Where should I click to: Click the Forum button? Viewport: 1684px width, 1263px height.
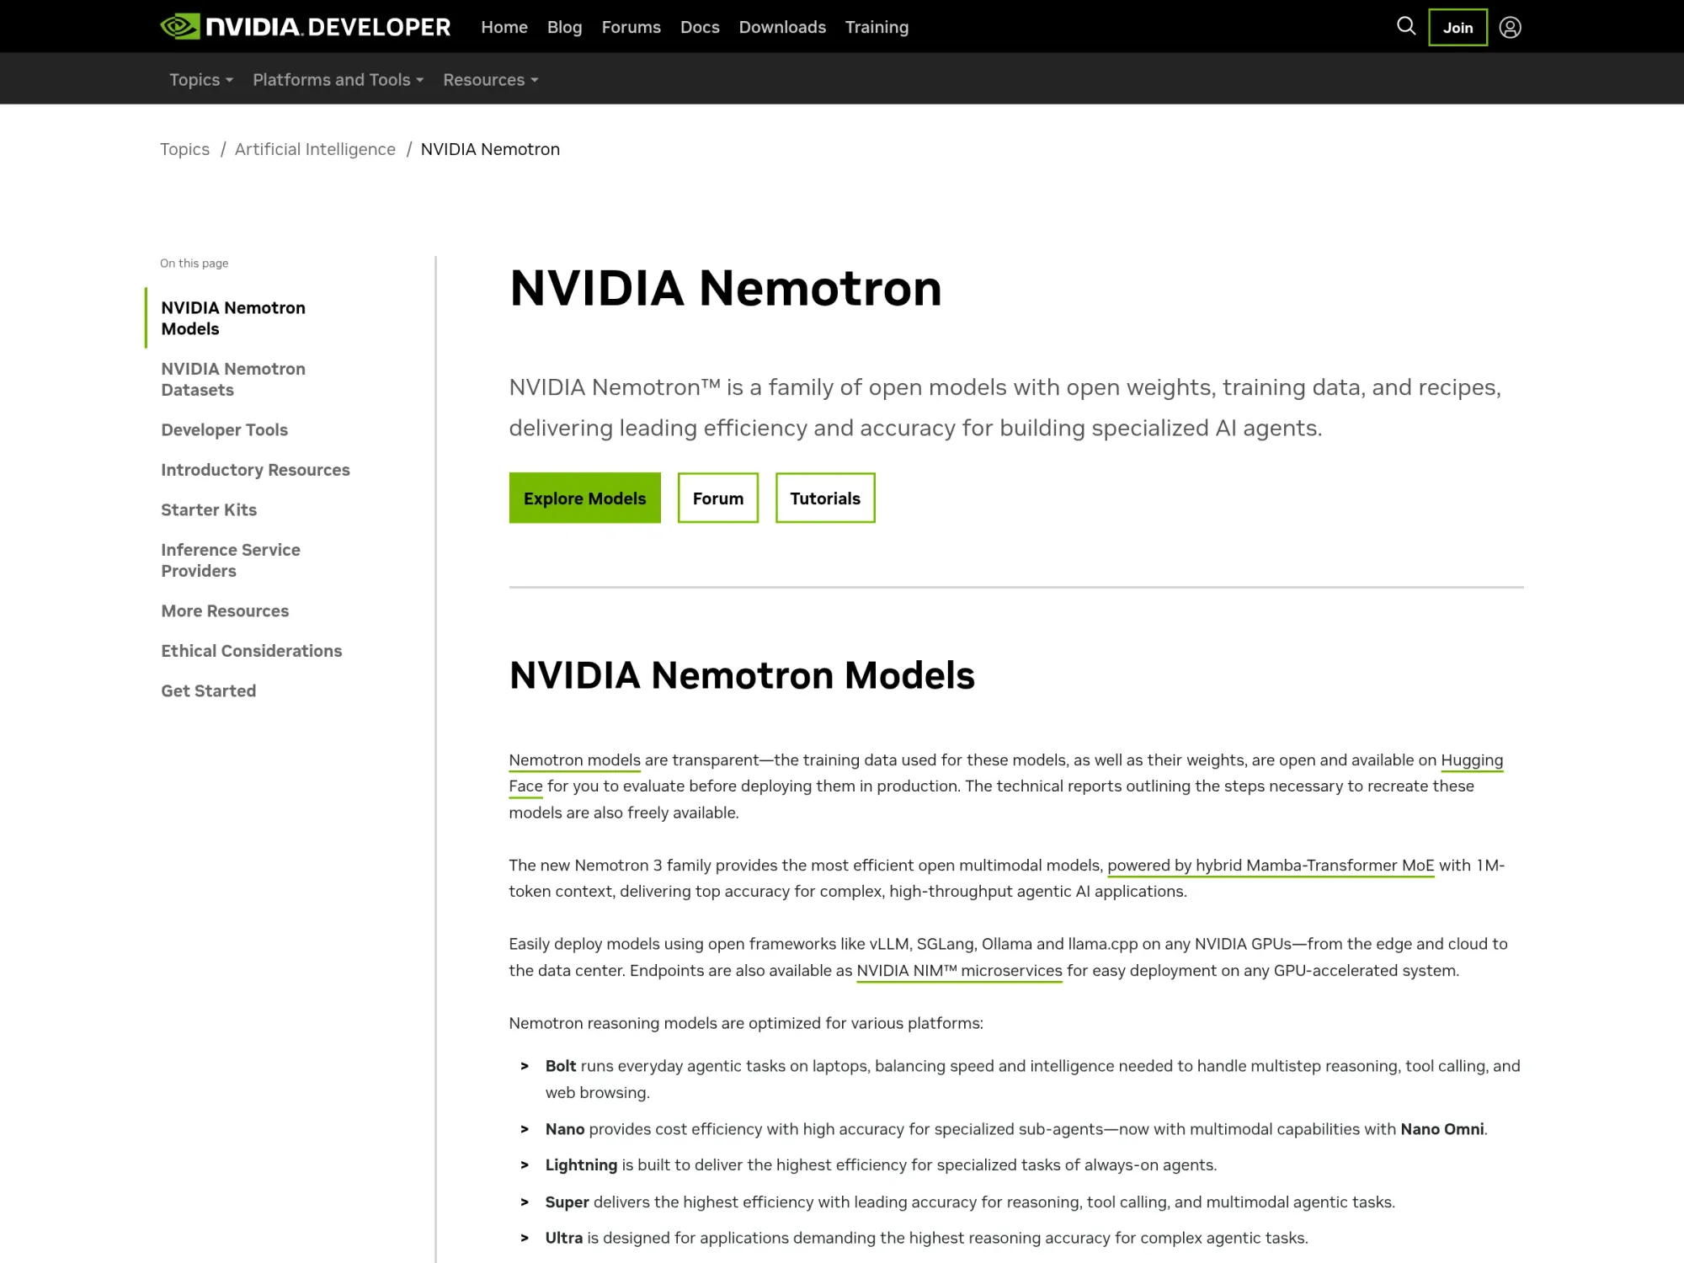tap(717, 498)
